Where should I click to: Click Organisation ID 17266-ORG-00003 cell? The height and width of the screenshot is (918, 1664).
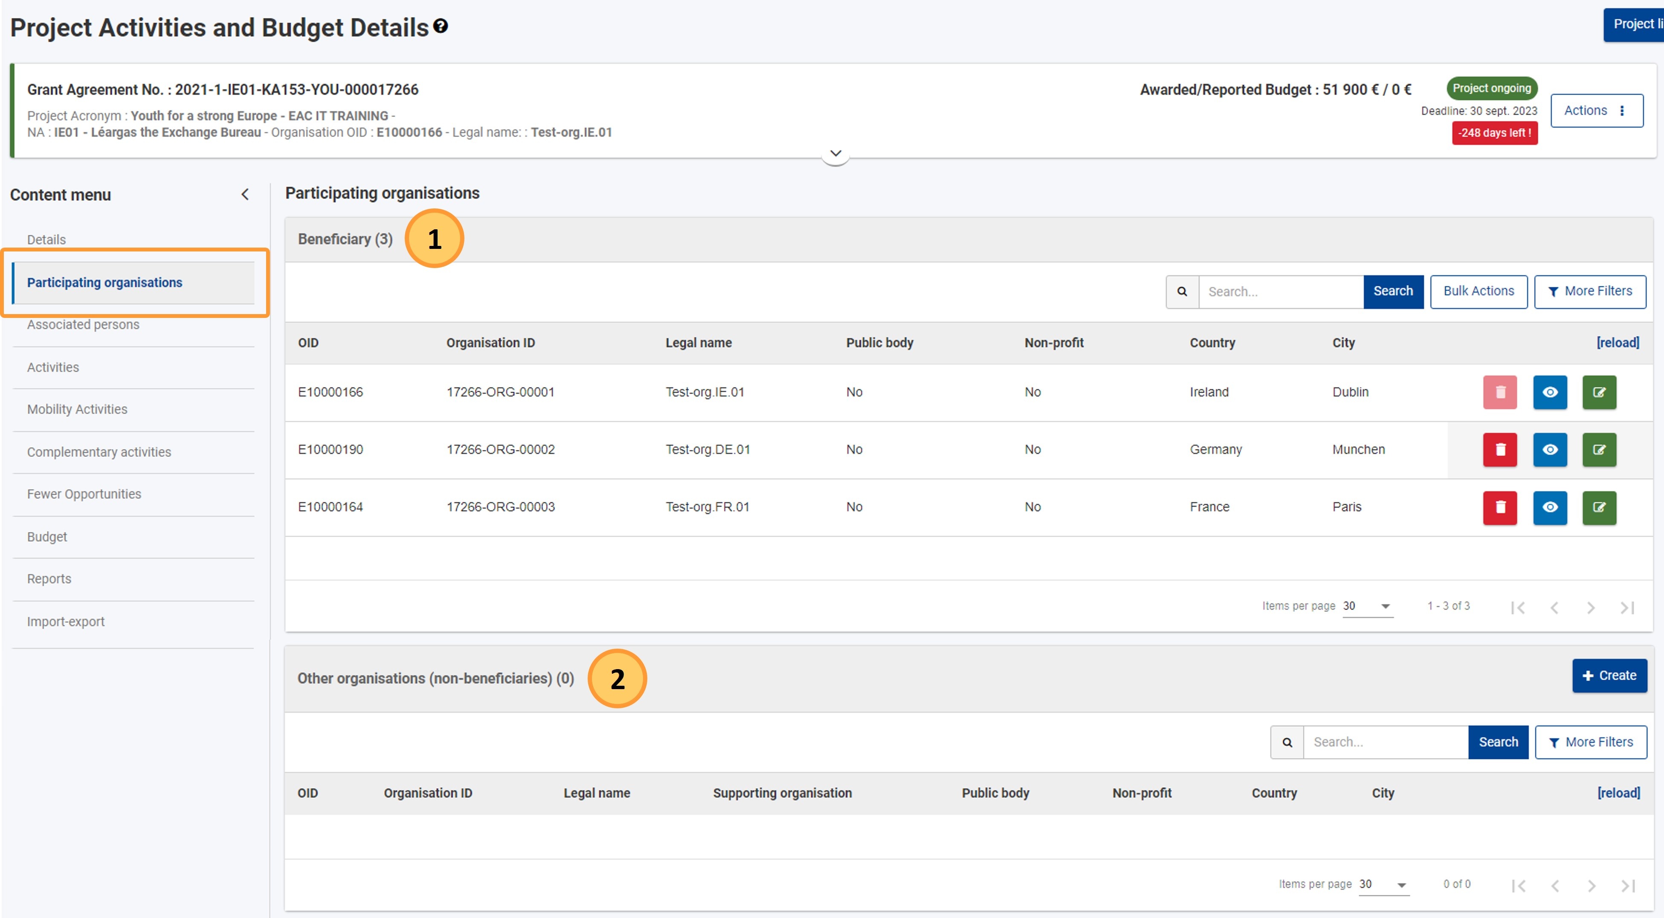[501, 507]
